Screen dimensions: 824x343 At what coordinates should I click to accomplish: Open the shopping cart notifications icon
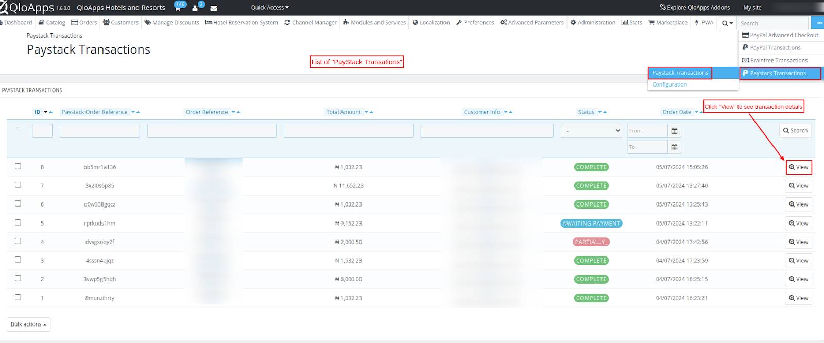tap(178, 8)
